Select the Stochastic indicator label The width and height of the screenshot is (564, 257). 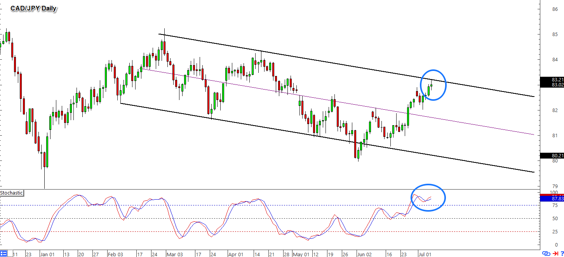12,193
